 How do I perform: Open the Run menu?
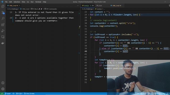[32, 2]
